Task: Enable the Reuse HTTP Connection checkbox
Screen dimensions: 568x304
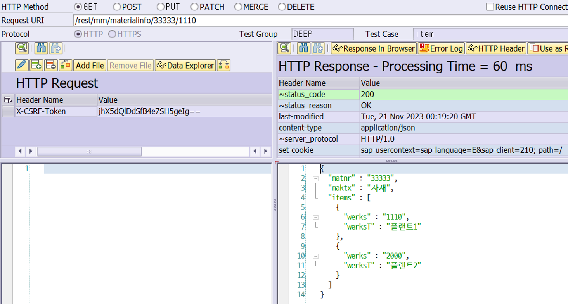Action: click(x=489, y=7)
